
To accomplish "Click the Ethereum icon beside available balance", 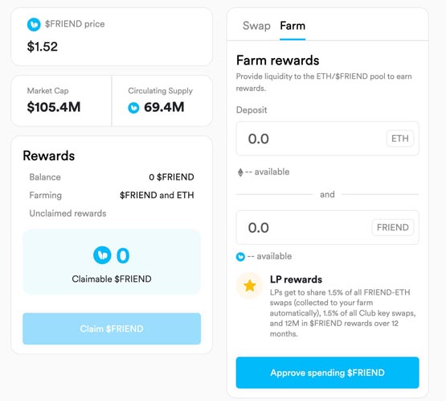I will click(240, 172).
